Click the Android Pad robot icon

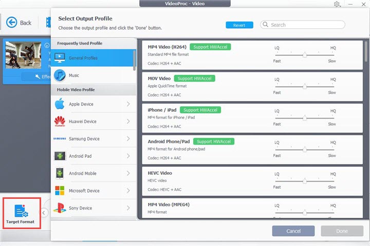pyautogui.click(x=60, y=156)
